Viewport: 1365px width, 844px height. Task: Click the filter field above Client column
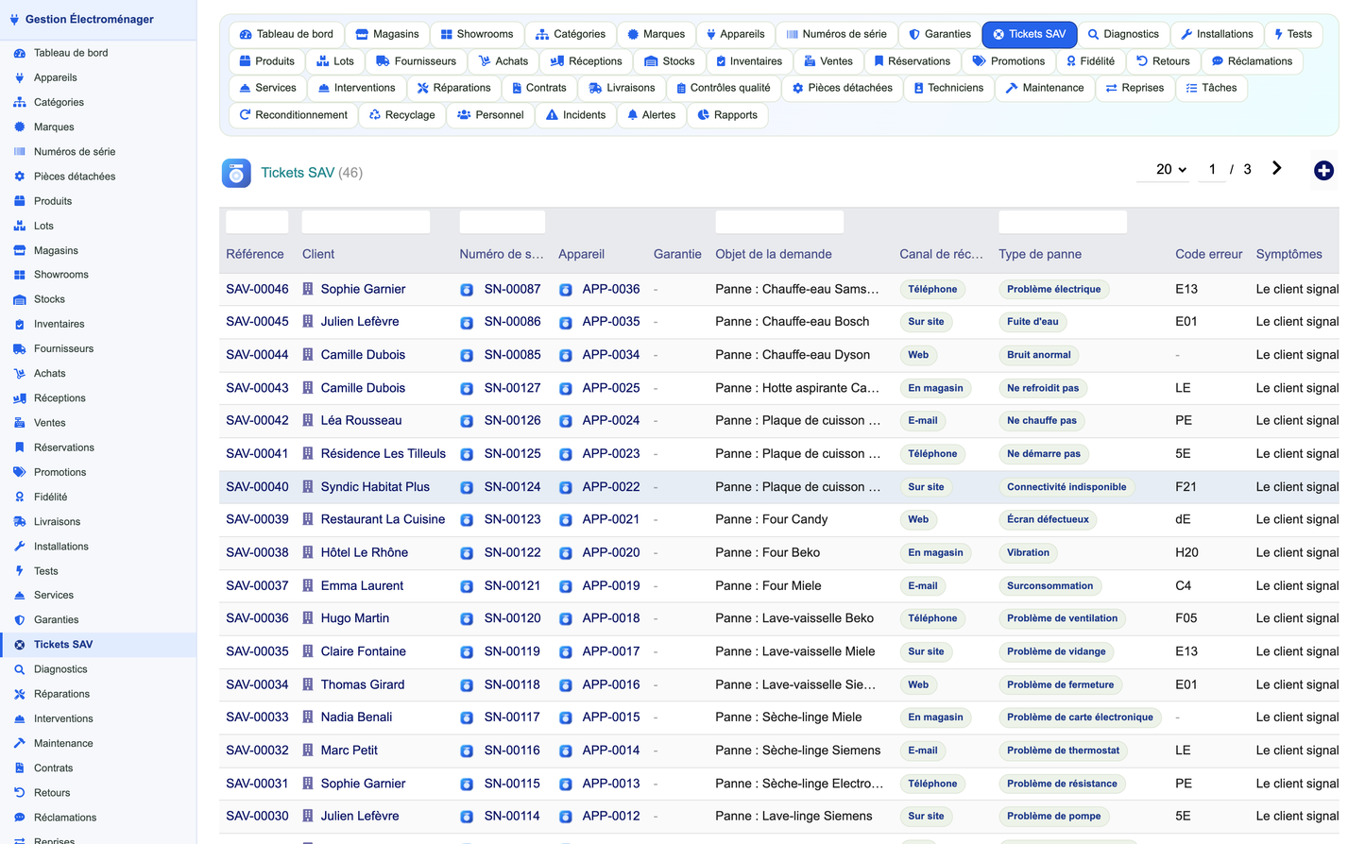click(366, 222)
